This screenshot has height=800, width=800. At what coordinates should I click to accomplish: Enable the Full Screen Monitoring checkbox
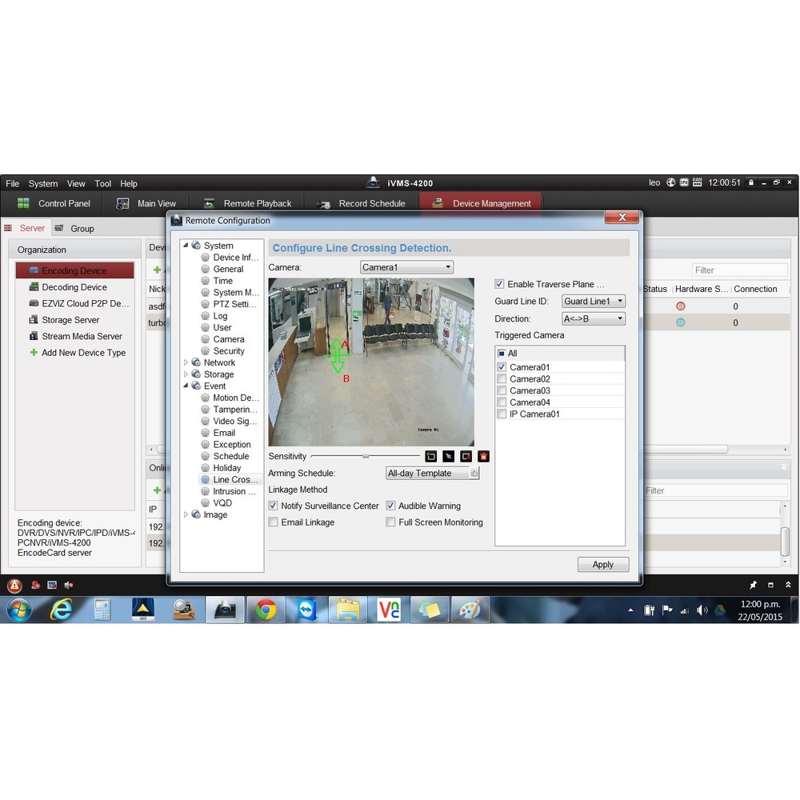[390, 522]
